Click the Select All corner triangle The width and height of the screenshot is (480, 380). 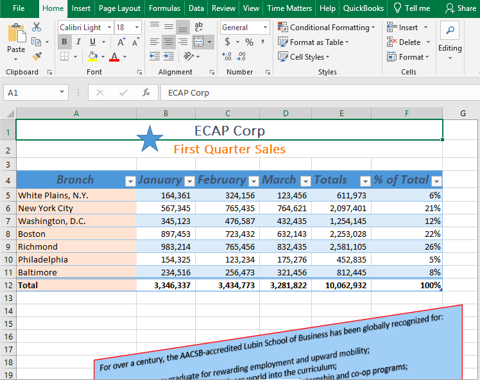10,114
